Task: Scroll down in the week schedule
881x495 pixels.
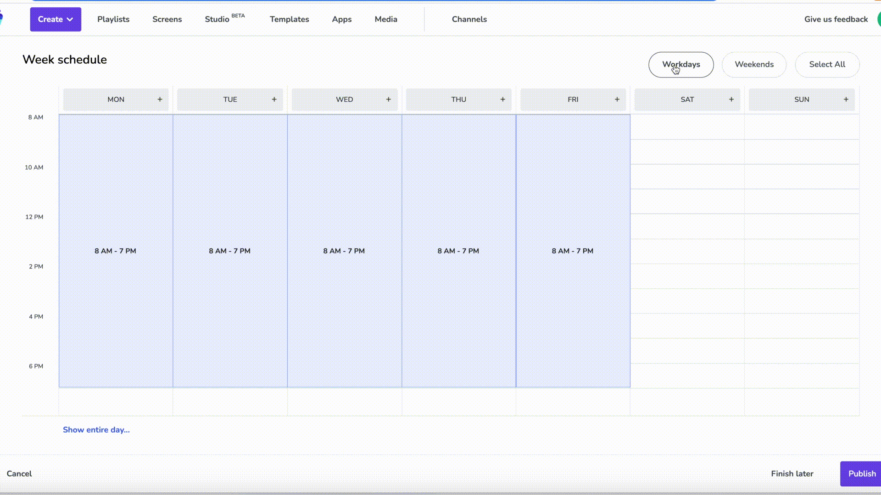Action: pyautogui.click(x=96, y=430)
